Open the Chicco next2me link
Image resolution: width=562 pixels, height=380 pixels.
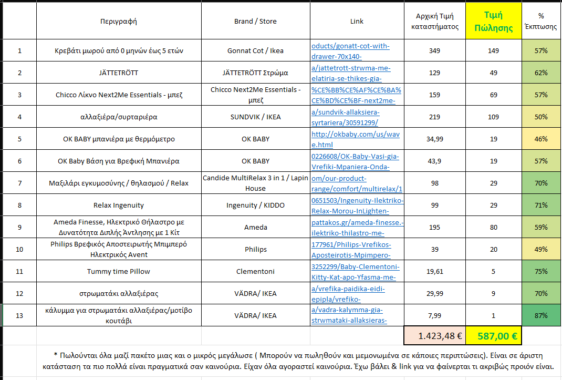356,96
